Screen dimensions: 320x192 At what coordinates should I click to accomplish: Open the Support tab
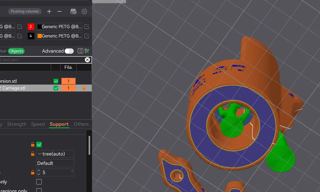[x=59, y=124]
